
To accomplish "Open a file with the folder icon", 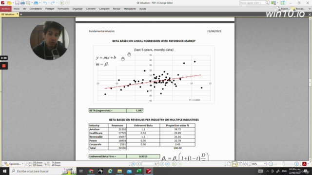I will click(x=9, y=3).
